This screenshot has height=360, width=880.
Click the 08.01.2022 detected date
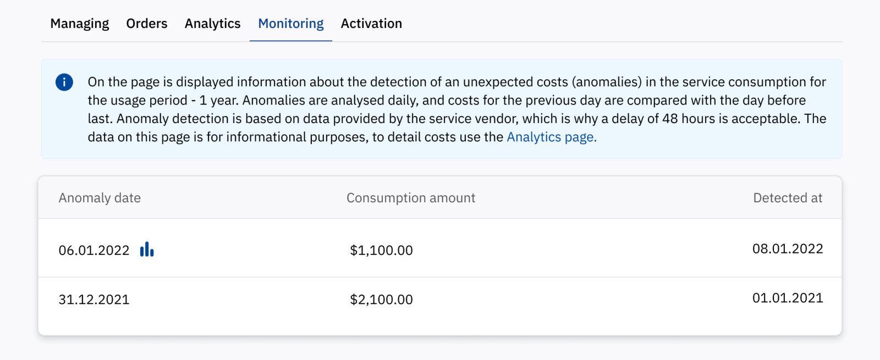[x=788, y=249]
